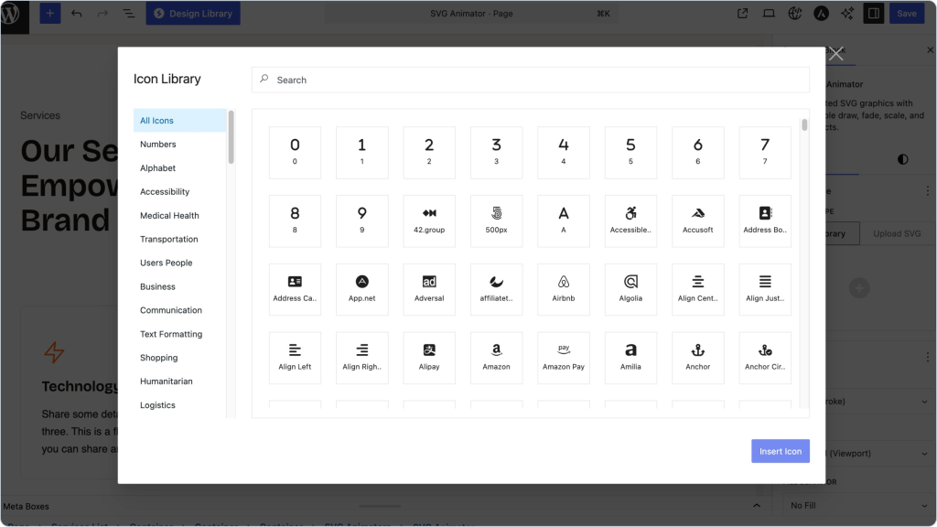
Task: Collapse the Meta Boxes panel chevron
Action: pos(757,505)
